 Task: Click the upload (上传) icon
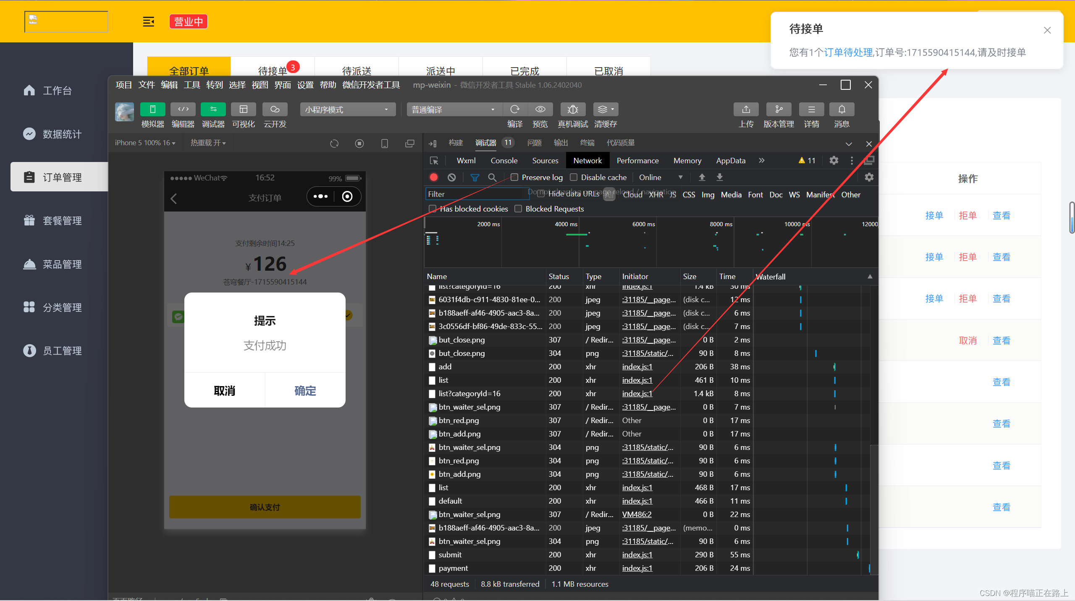click(746, 109)
